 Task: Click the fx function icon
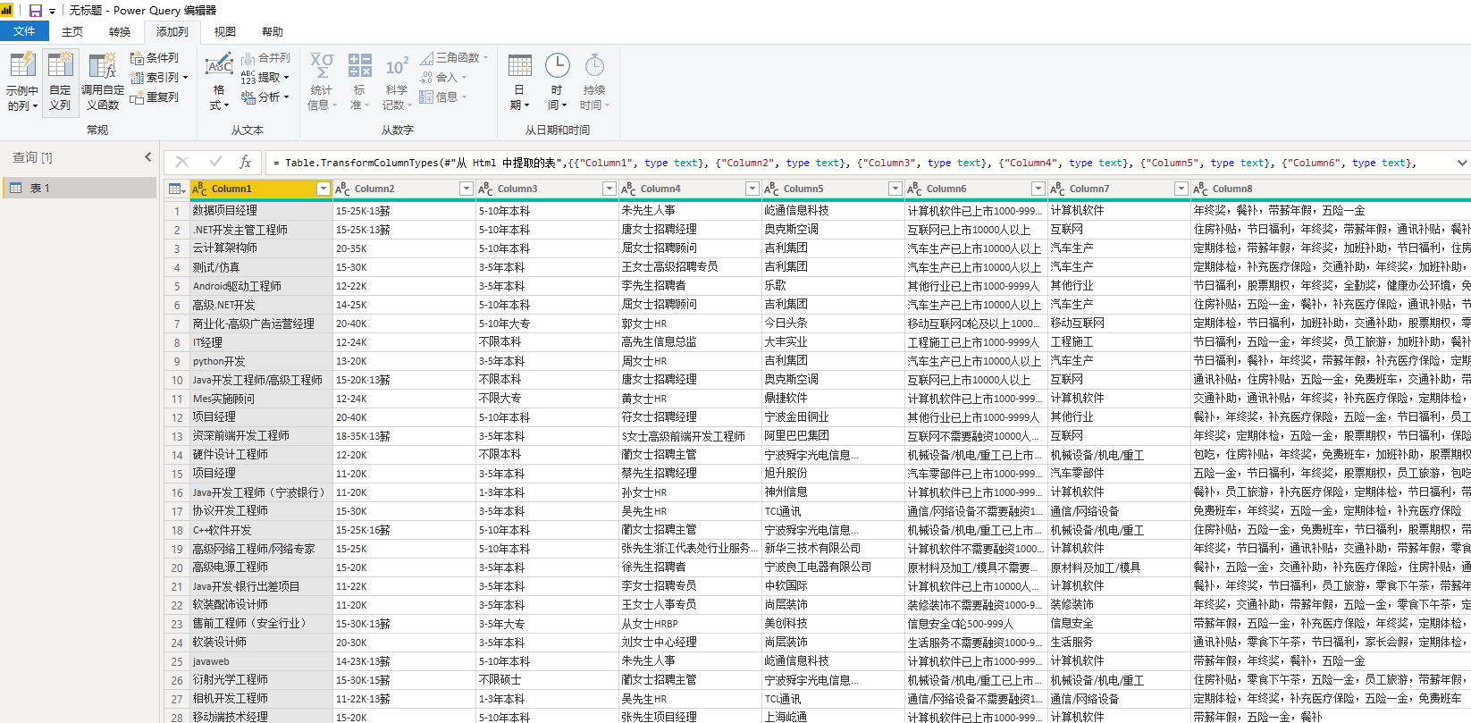point(246,162)
